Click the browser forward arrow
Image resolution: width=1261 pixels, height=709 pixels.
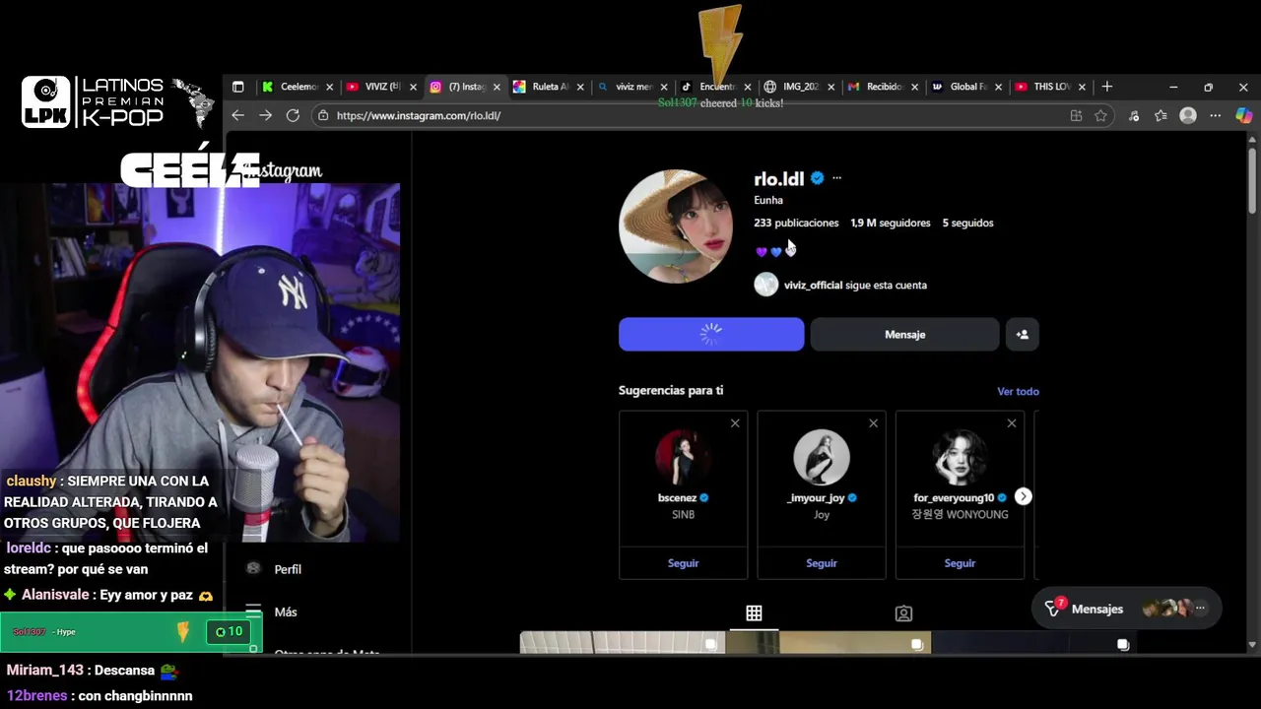(x=265, y=115)
